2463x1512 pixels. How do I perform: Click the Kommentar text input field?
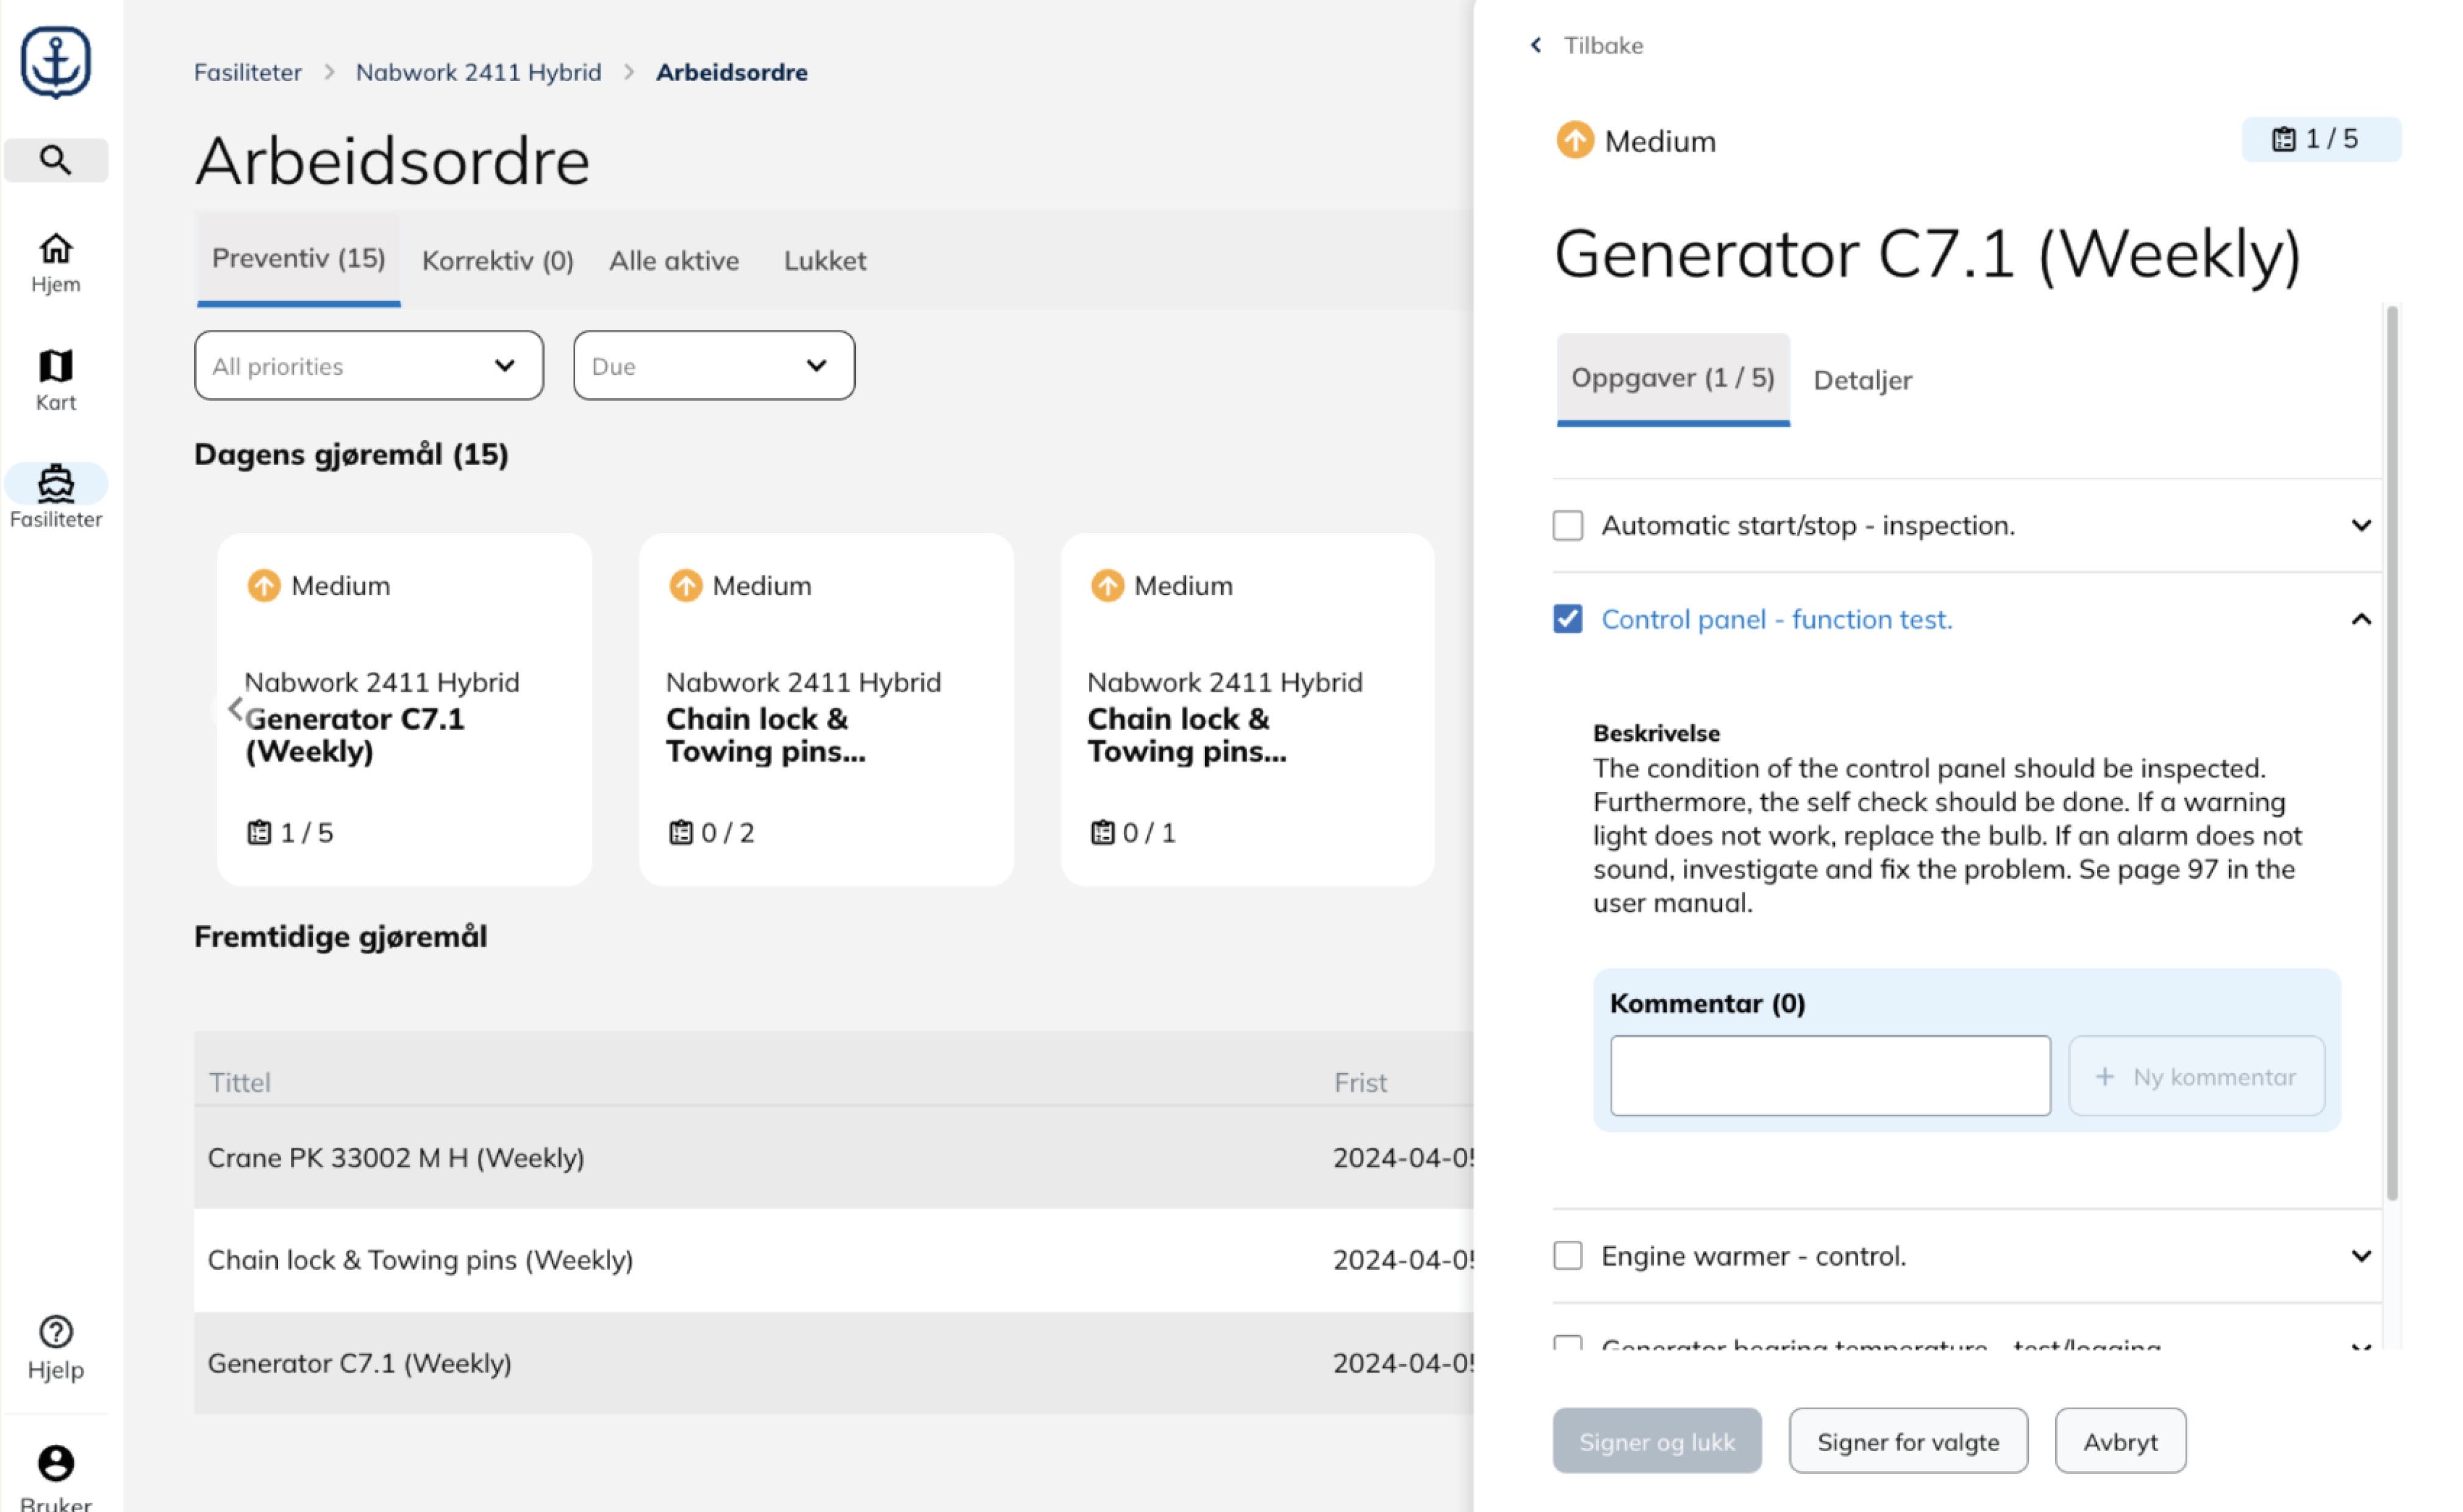(1829, 1076)
